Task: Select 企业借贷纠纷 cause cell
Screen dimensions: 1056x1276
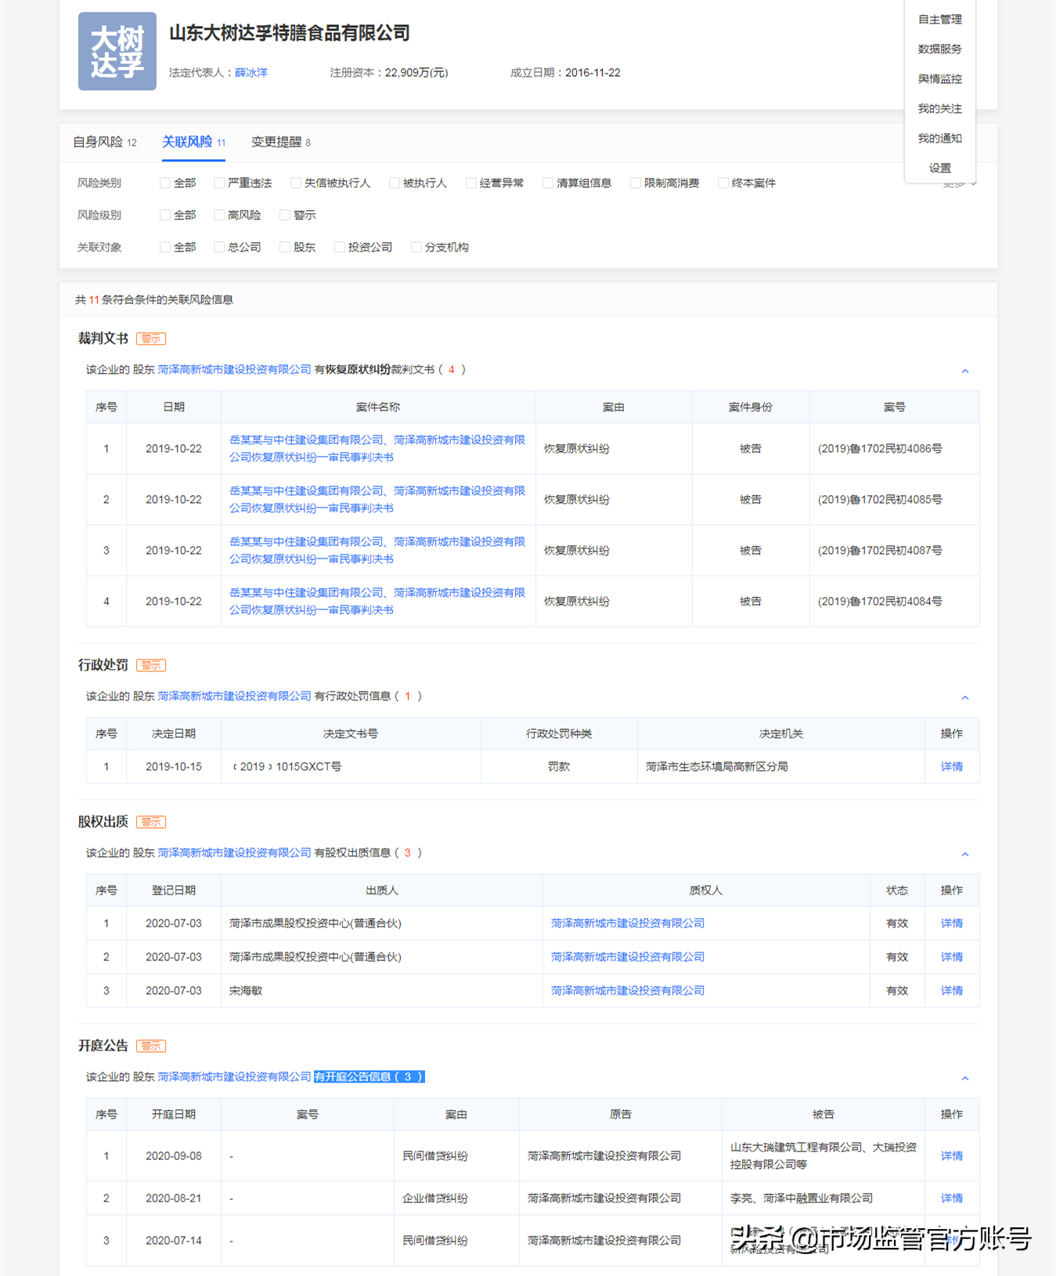Action: coord(456,1198)
